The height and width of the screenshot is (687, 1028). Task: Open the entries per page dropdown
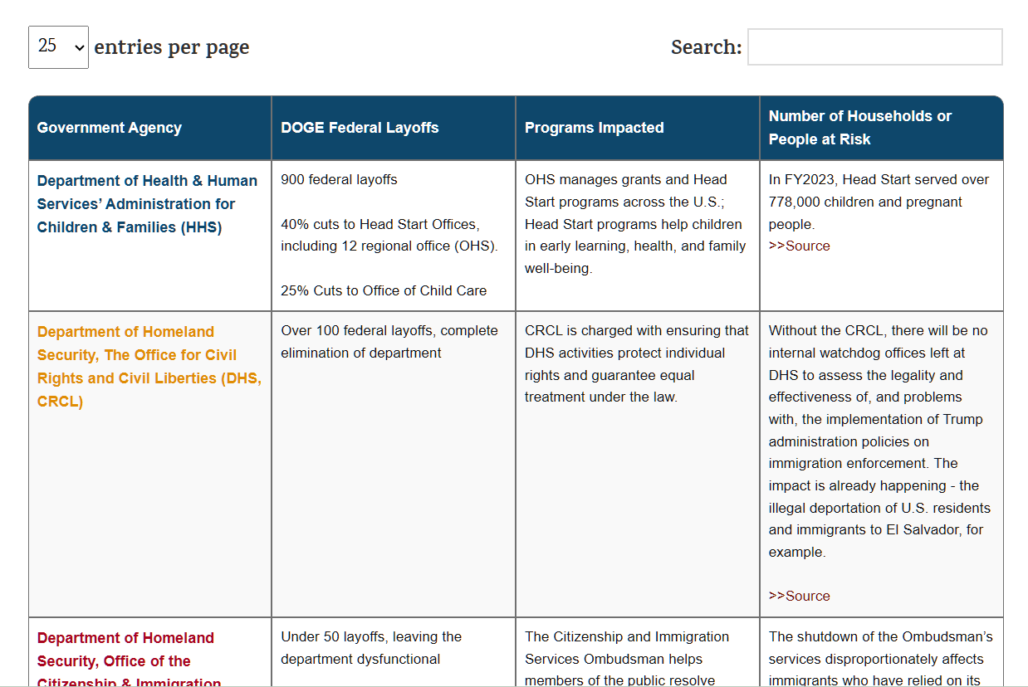(x=58, y=46)
